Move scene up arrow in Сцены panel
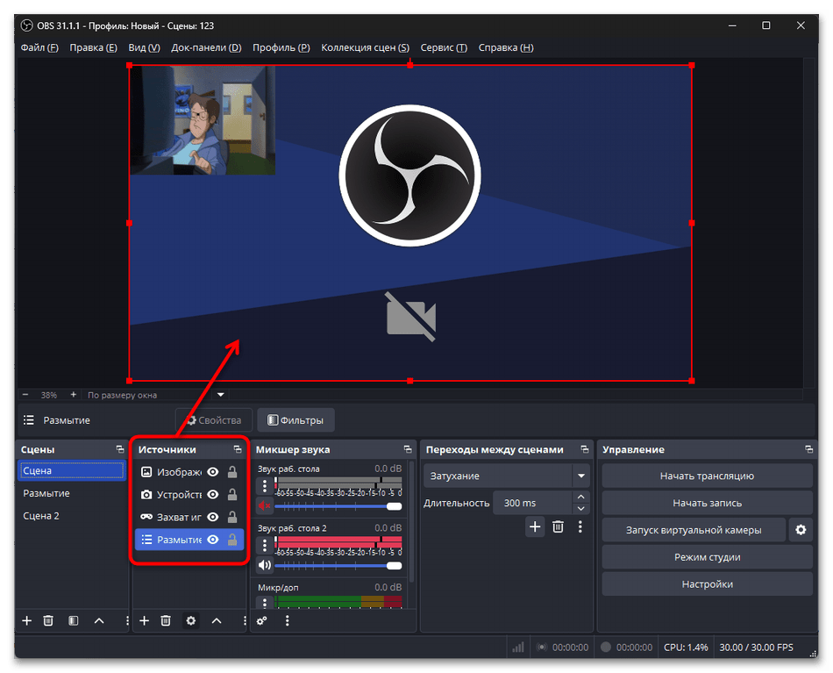833x673 pixels. point(99,620)
